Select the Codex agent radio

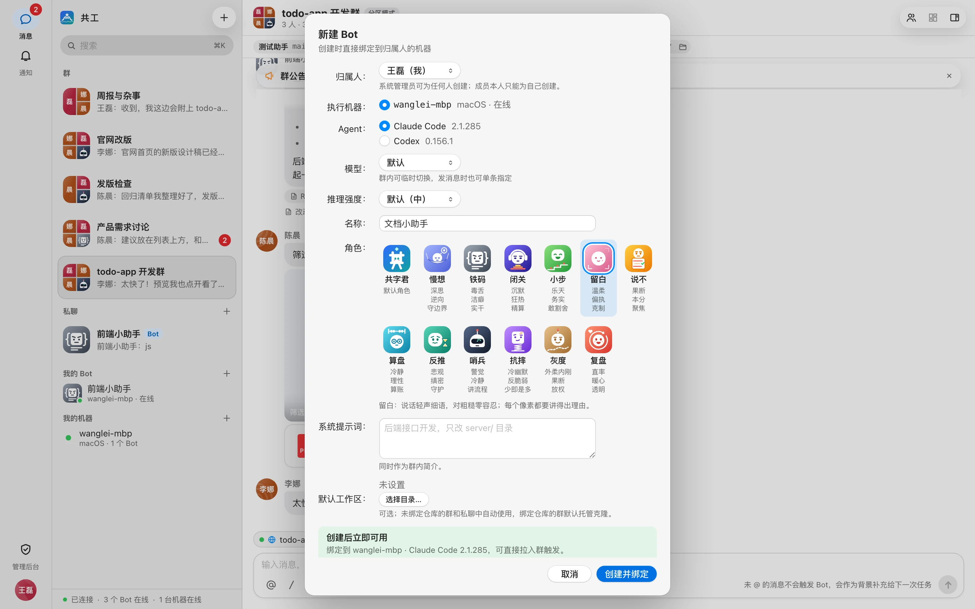point(384,141)
